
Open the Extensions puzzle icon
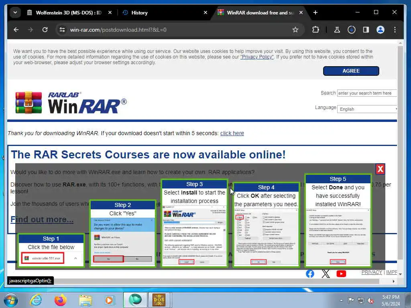315,30
